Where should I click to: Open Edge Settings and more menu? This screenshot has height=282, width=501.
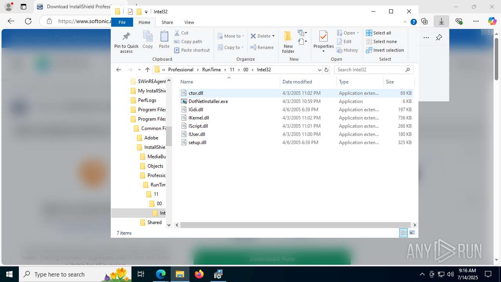tap(476, 21)
